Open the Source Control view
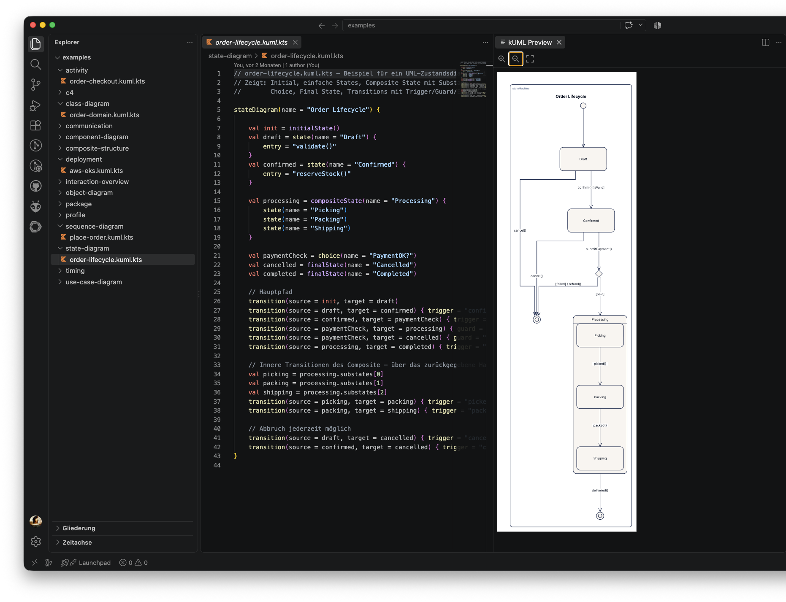The height and width of the screenshot is (602, 786). click(x=36, y=84)
